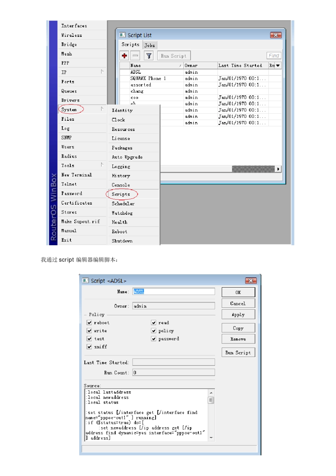Toggle the reboot policy checkbox
This screenshot has width=336, height=476.
(x=89, y=322)
